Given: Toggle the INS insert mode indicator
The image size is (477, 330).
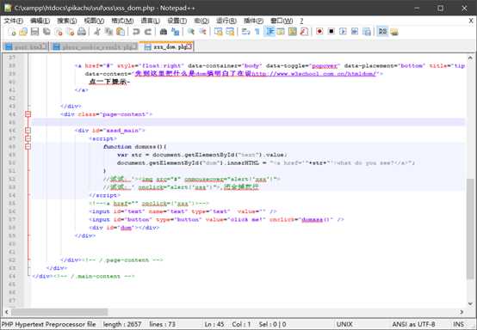Looking at the screenshot, I should click(x=458, y=324).
